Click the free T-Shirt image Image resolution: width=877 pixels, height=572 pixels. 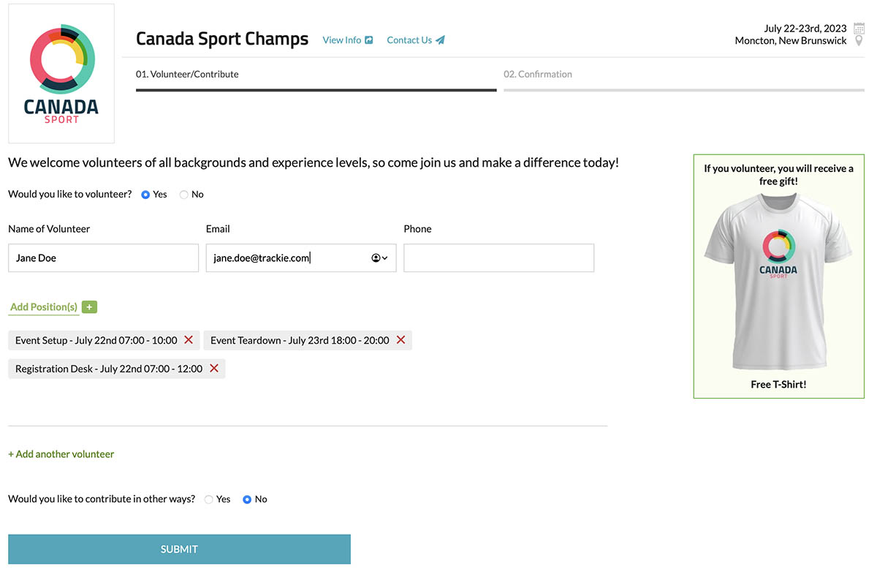click(x=778, y=282)
